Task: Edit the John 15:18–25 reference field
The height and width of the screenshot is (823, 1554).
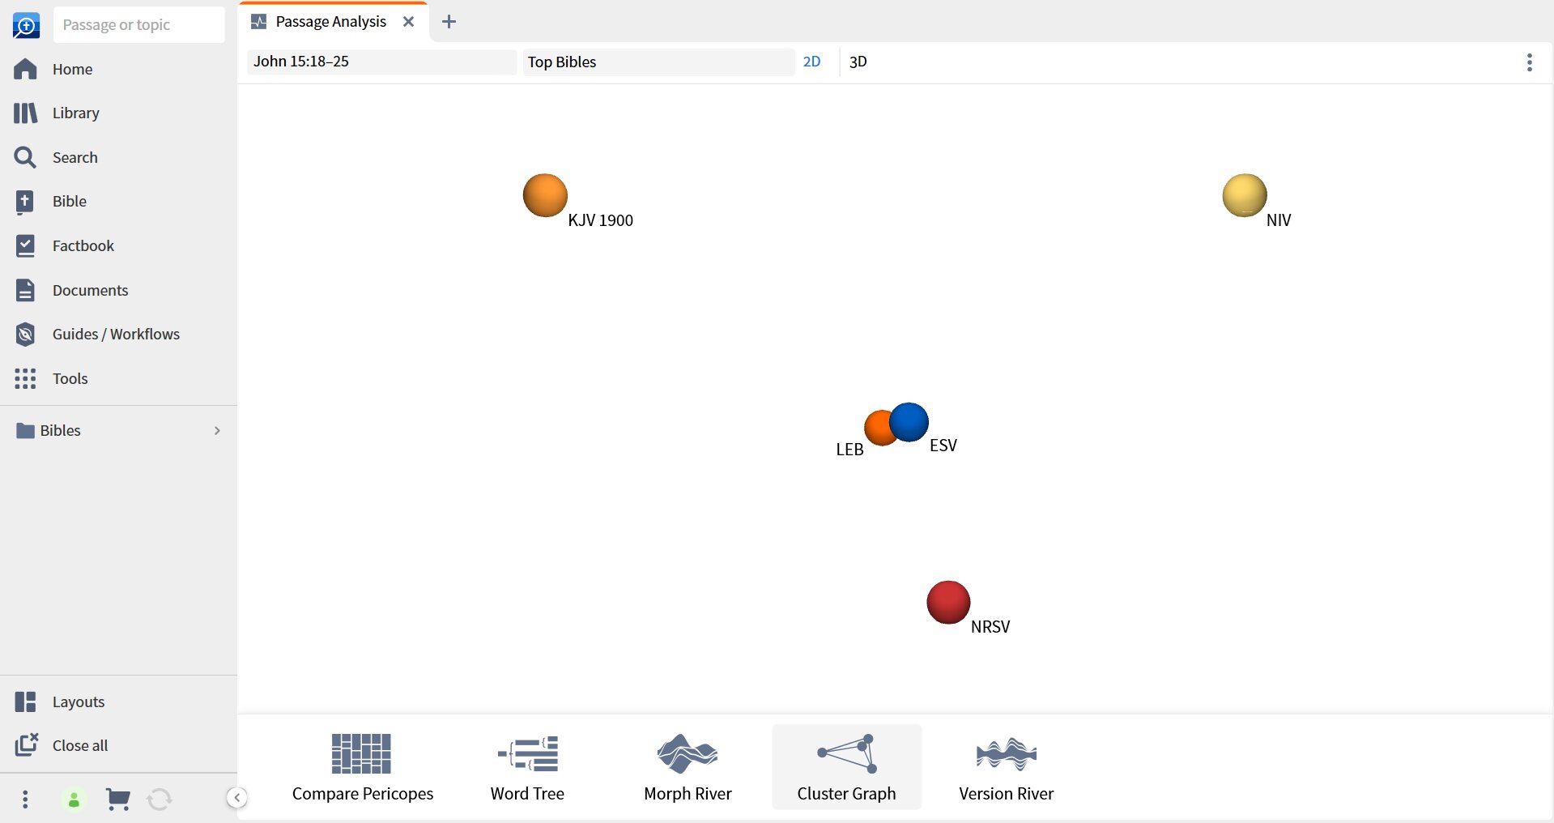Action: [x=381, y=62]
